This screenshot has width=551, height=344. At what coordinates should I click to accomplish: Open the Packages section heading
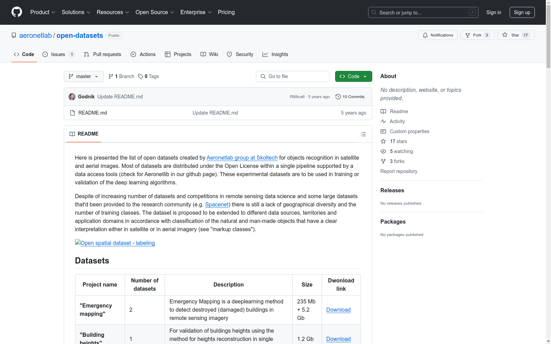tap(393, 222)
